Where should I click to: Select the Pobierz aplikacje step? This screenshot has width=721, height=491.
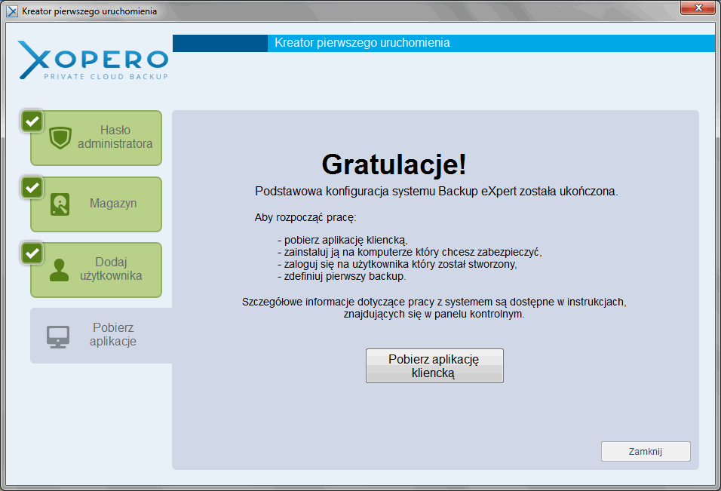point(101,336)
